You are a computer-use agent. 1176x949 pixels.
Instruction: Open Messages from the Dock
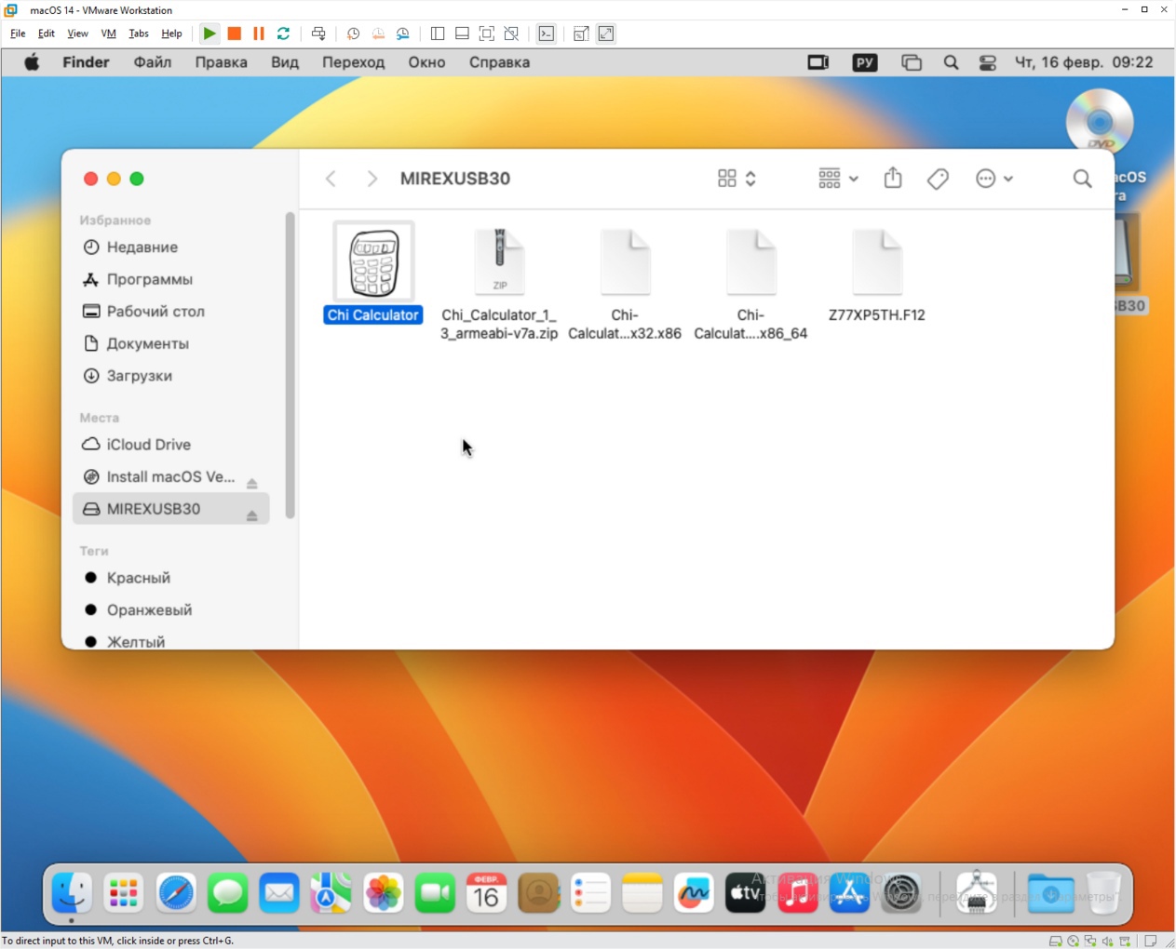[228, 894]
